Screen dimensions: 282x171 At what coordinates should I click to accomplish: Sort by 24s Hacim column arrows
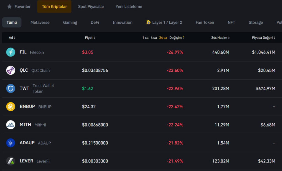point(229,38)
